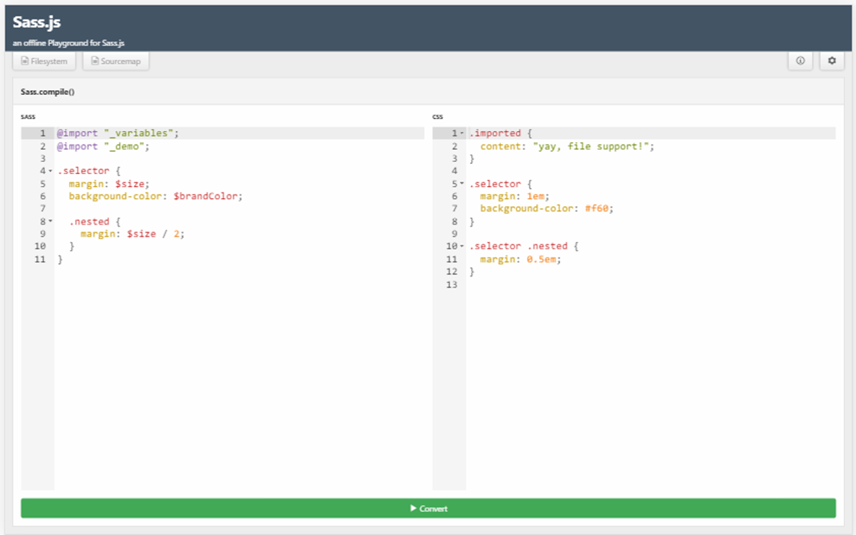The width and height of the screenshot is (856, 535).
Task: Collapse the .imported rule in the CSS output
Action: click(461, 133)
